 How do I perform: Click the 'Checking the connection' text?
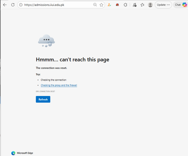(x=53, y=80)
